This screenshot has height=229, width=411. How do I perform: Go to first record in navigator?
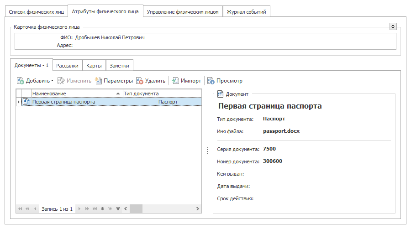(x=20, y=209)
